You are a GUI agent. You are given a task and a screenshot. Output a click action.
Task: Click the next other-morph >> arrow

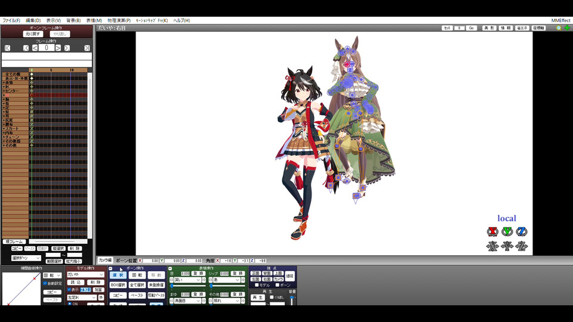[x=243, y=301]
